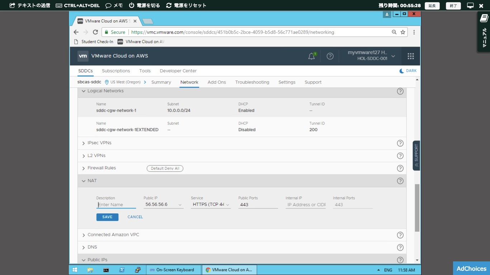This screenshot has height=275, width=490.
Task: Open the Public IP 56.56.56.6 dropdown
Action: pos(164,204)
